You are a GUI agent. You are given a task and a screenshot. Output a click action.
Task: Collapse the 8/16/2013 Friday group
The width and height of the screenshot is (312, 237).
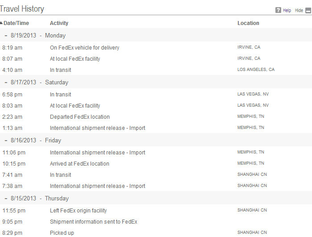pyautogui.click(x=6, y=141)
